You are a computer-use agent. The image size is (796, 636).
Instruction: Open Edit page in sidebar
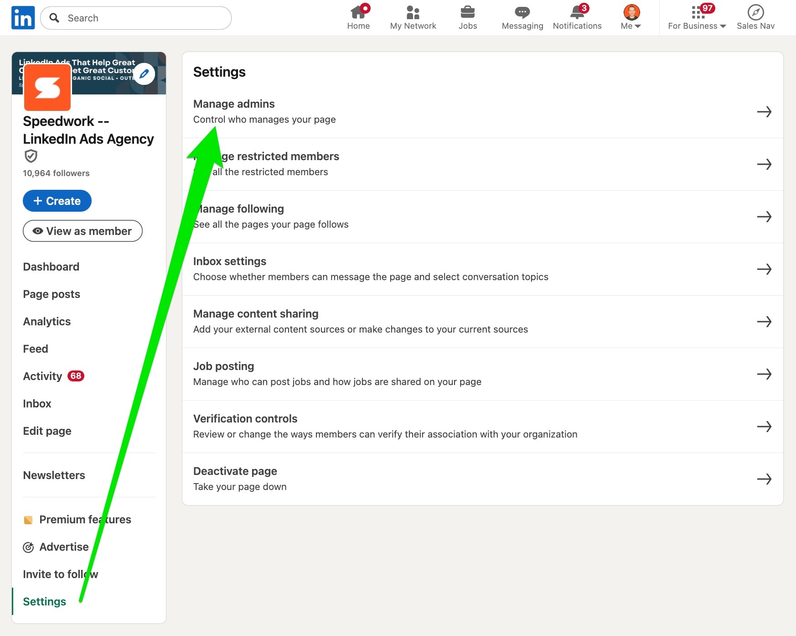[47, 431]
